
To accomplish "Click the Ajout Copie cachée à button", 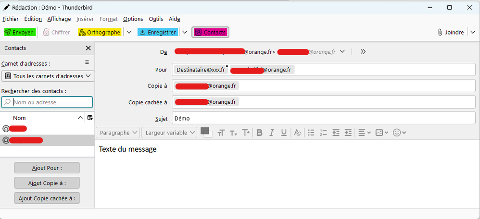I will pyautogui.click(x=47, y=198).
